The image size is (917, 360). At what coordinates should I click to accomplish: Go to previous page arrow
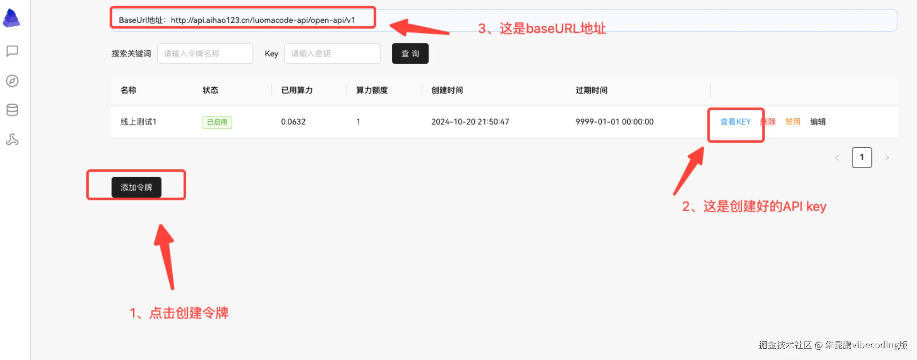click(837, 158)
